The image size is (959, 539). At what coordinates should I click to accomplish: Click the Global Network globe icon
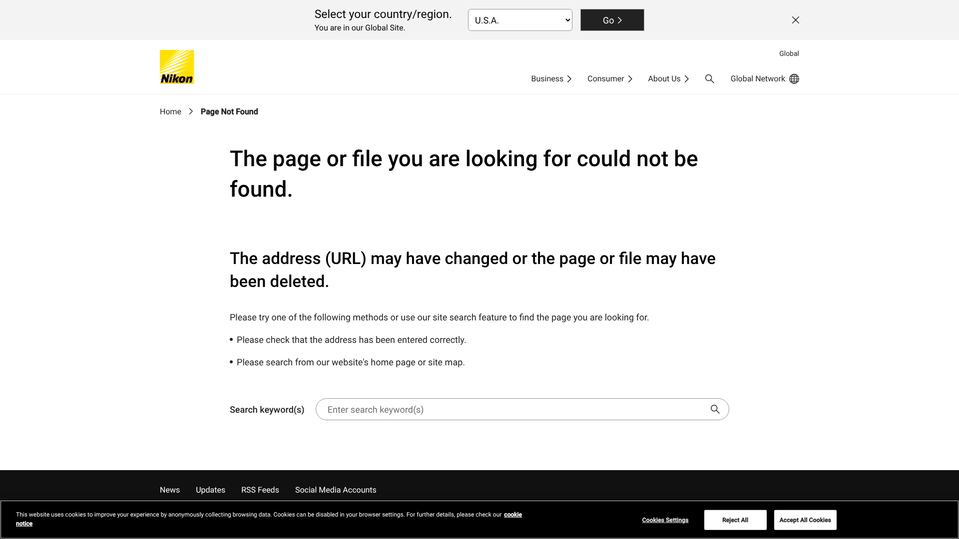tap(794, 79)
